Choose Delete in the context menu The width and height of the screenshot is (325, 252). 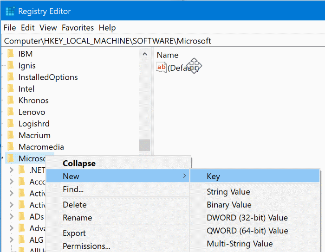tap(118, 205)
